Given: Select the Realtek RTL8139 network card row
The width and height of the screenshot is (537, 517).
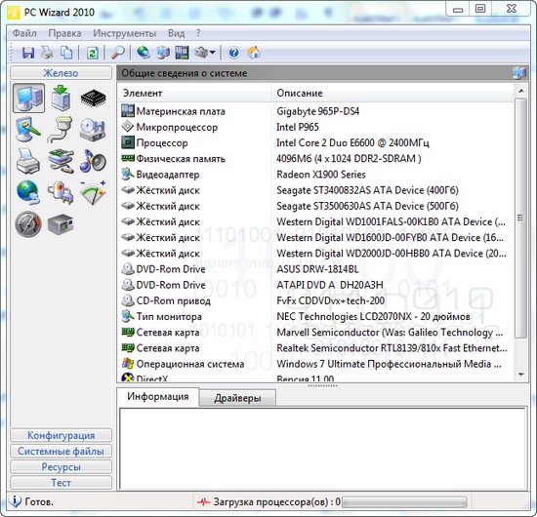Looking at the screenshot, I should tap(315, 348).
